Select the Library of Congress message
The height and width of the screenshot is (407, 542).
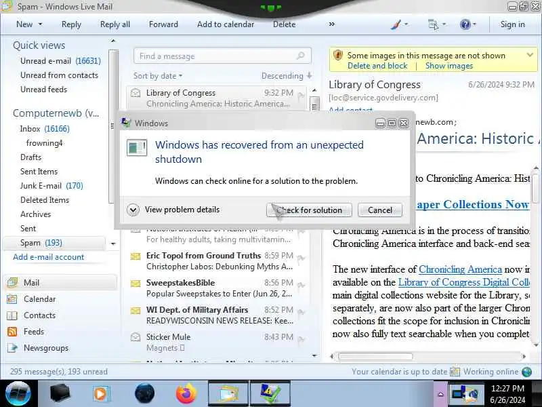click(x=217, y=98)
